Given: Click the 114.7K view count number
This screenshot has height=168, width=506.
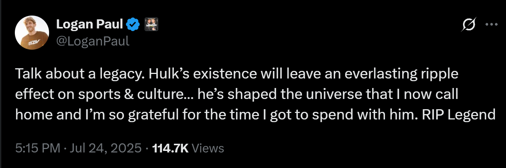Looking at the screenshot, I should (x=170, y=148).
